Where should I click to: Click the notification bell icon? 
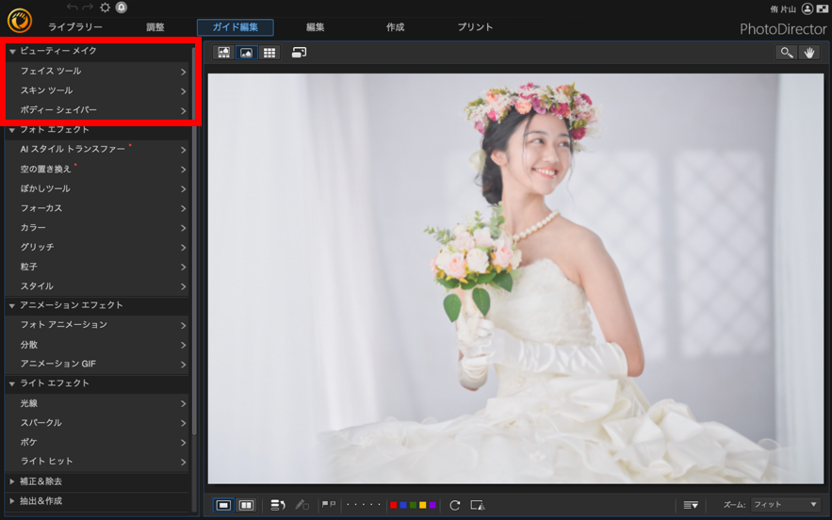pyautogui.click(x=122, y=8)
